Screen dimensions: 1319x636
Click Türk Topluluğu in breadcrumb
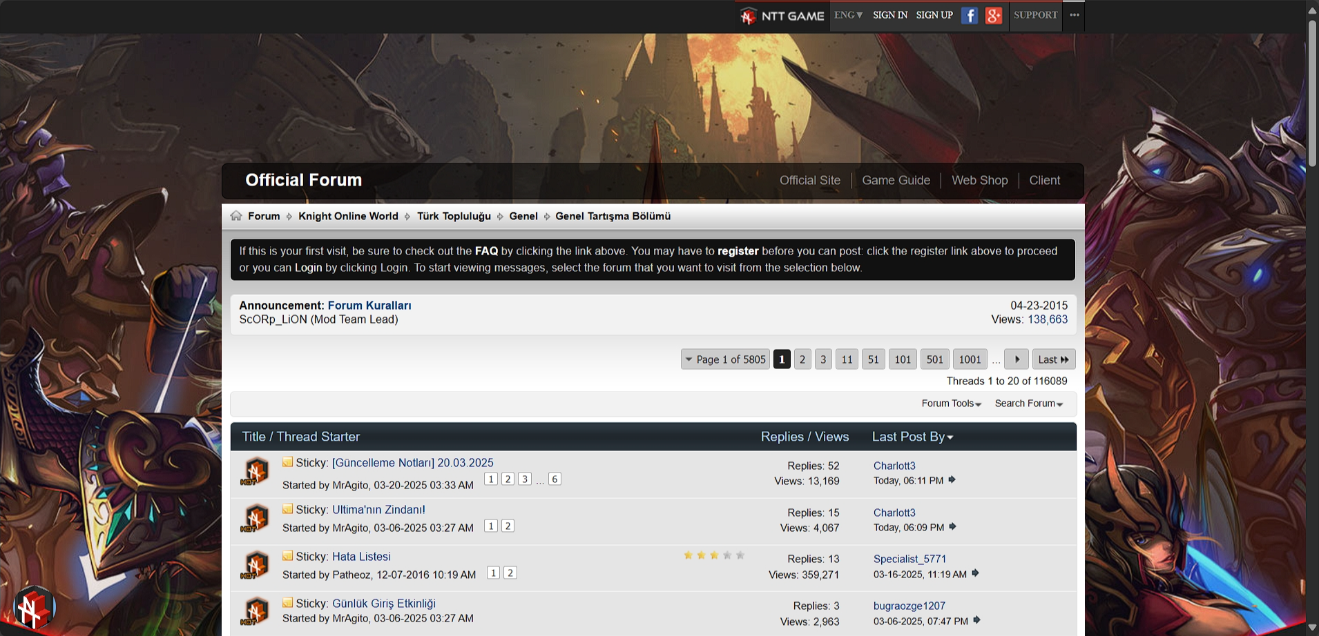tap(454, 216)
